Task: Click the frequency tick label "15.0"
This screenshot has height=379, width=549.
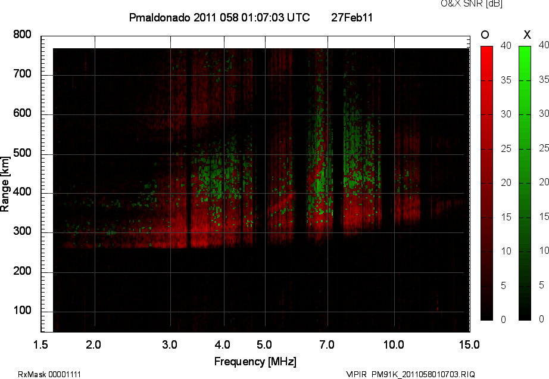Action: pyautogui.click(x=469, y=344)
